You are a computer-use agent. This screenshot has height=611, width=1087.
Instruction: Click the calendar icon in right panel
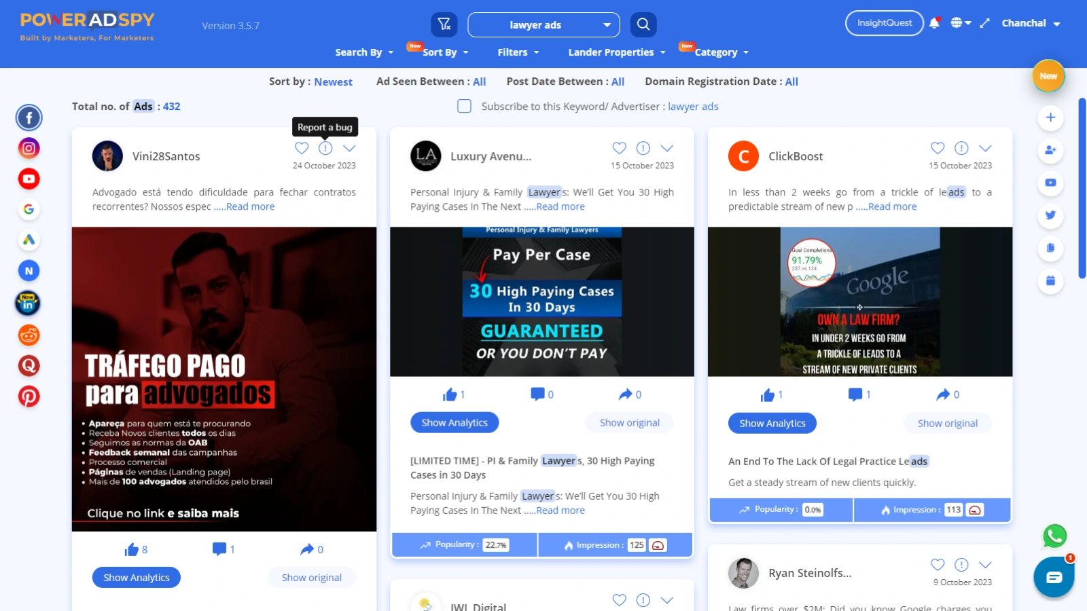pos(1050,280)
